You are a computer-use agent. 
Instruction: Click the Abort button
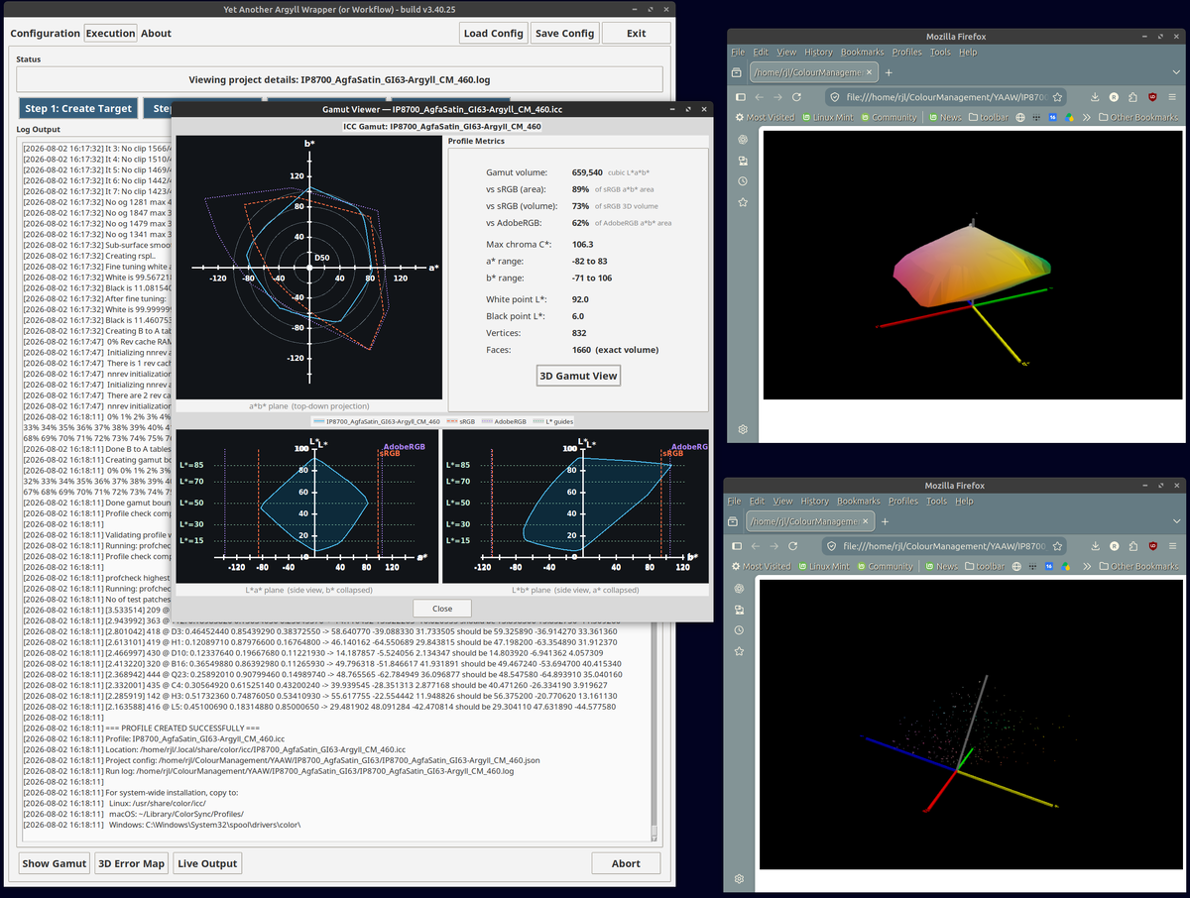pyautogui.click(x=626, y=863)
